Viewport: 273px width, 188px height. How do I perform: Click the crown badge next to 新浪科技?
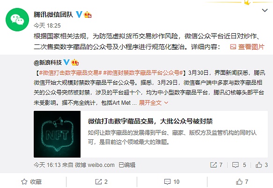(75, 62)
